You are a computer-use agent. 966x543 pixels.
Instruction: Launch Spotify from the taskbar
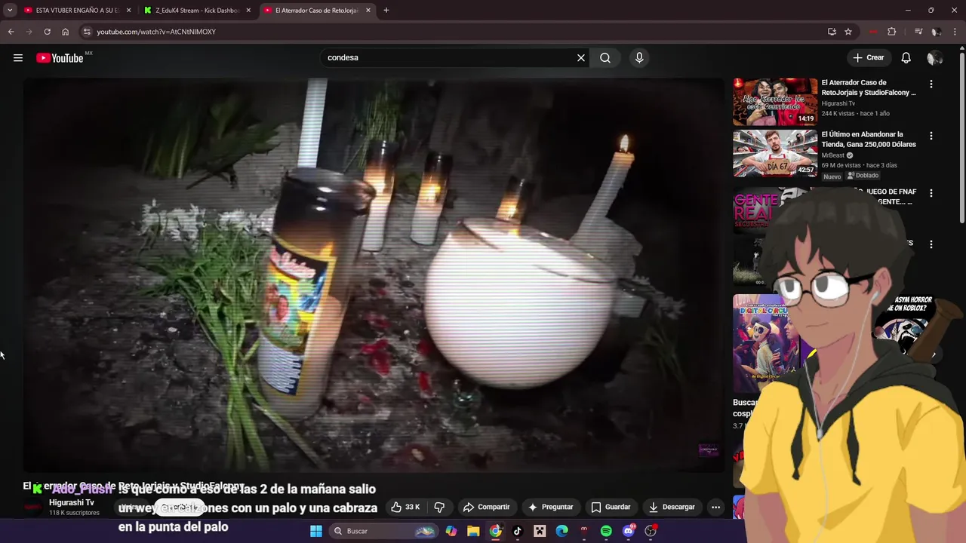[x=606, y=531]
